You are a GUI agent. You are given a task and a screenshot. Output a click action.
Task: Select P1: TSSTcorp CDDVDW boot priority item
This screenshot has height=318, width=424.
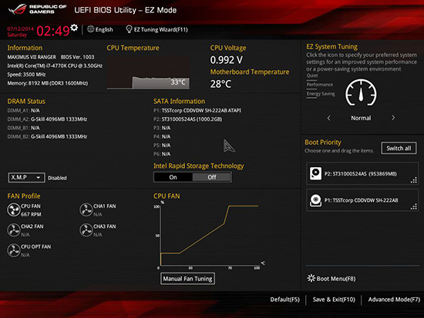point(362,200)
